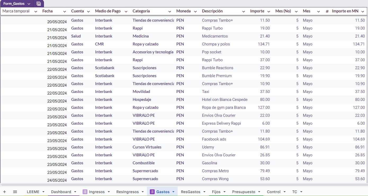Image resolution: width=368 pixels, height=196 pixels.
Task: Select the Salud cell in Cuenta column
Action: pos(76,36)
